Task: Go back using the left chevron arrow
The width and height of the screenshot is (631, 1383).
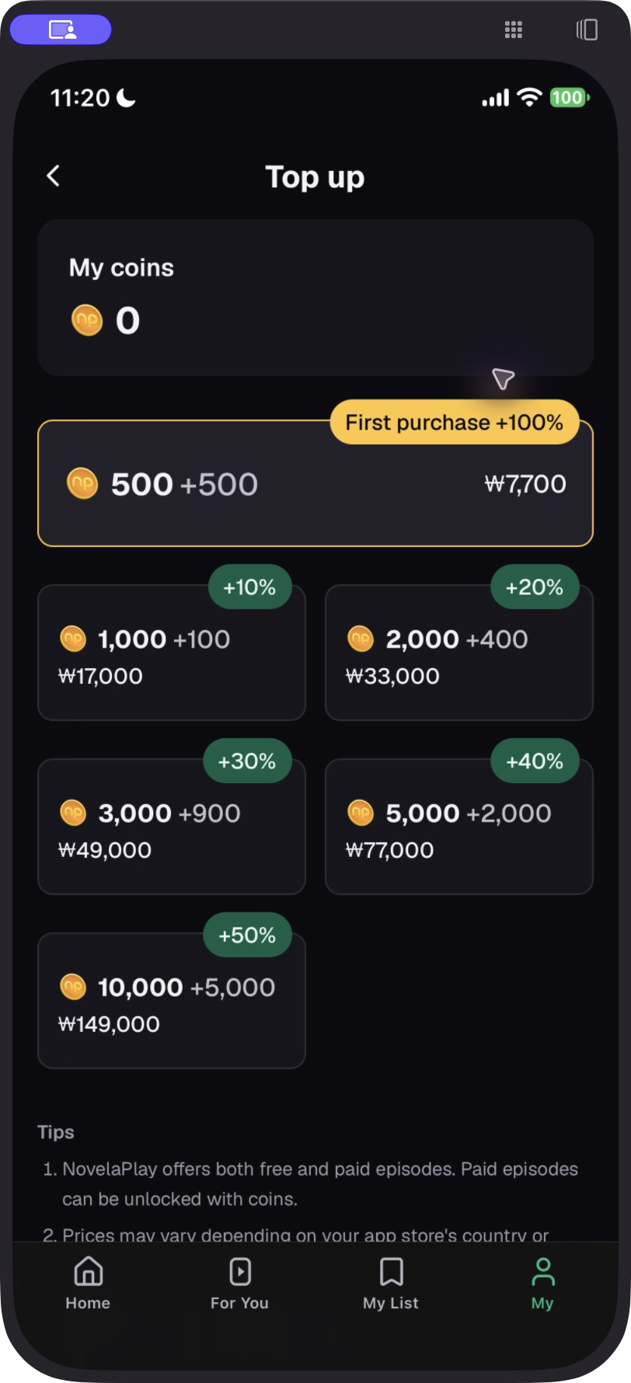Action: point(54,176)
